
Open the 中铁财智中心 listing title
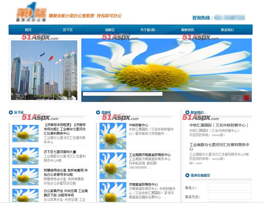[x=139, y=125]
